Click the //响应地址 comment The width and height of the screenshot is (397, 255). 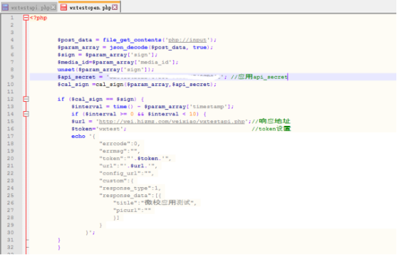271,121
